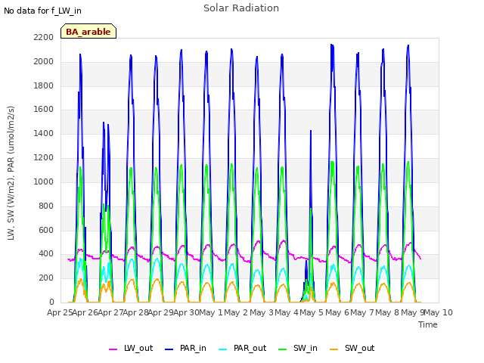
Task: Click the 1800 y-axis tick value
Action: pos(44,85)
